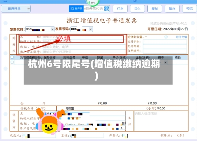Click the 税额 column header

(x=178, y=58)
